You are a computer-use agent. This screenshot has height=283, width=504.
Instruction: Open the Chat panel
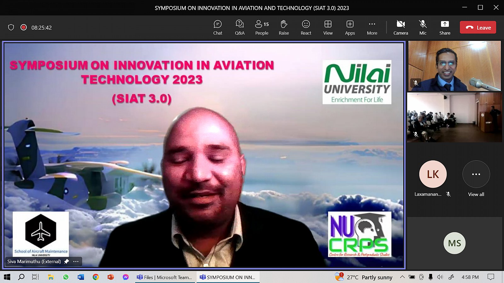217,27
